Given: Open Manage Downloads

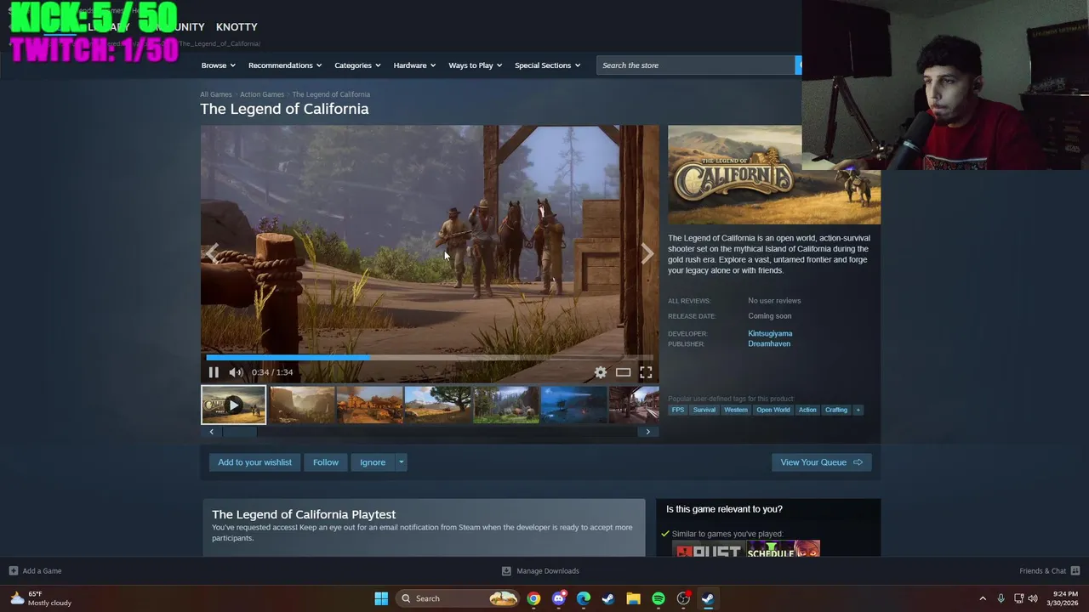Looking at the screenshot, I should click(540, 571).
